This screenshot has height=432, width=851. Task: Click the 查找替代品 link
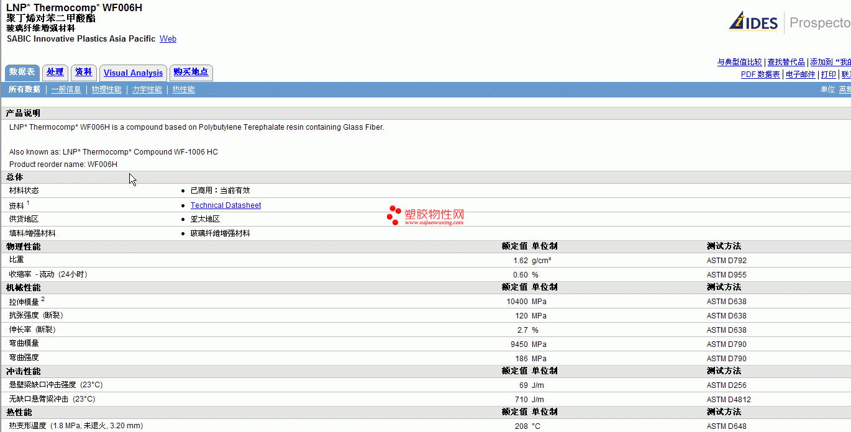pyautogui.click(x=786, y=62)
